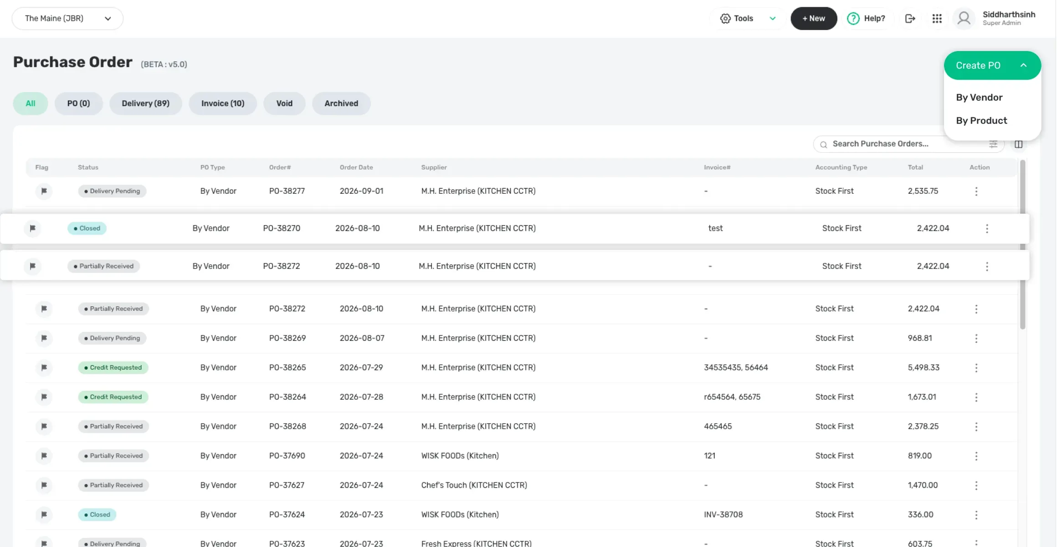This screenshot has width=1057, height=547.
Task: Click the + New button
Action: click(814, 18)
